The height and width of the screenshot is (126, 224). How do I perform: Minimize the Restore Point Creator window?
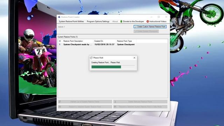[x=152, y=17]
